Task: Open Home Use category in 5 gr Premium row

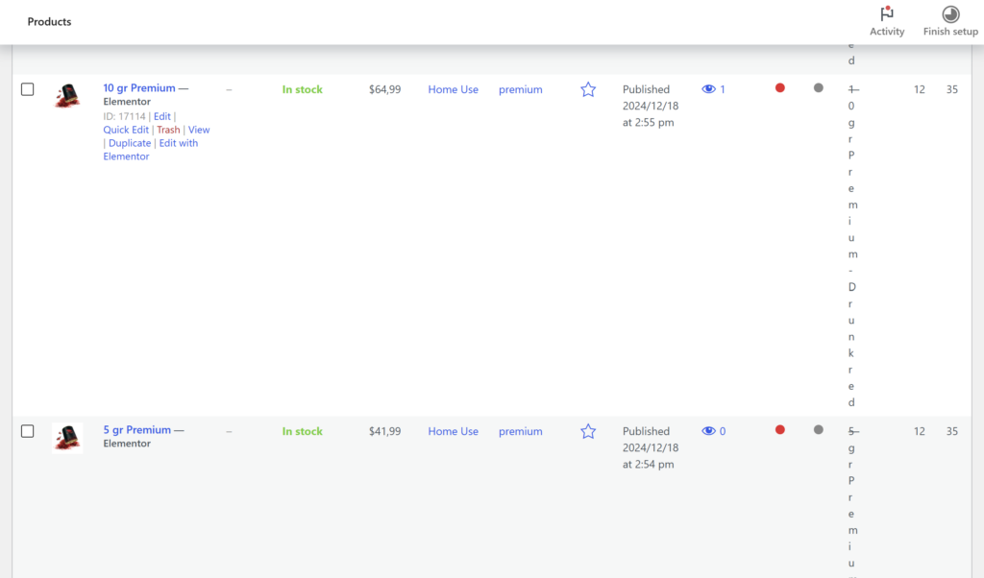Action: coord(454,431)
